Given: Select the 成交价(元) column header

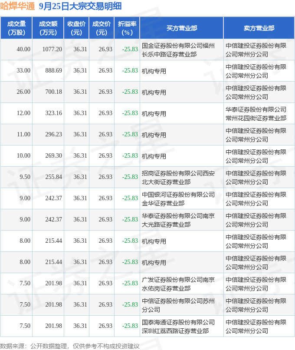Looking at the screenshot, I should point(102,28).
